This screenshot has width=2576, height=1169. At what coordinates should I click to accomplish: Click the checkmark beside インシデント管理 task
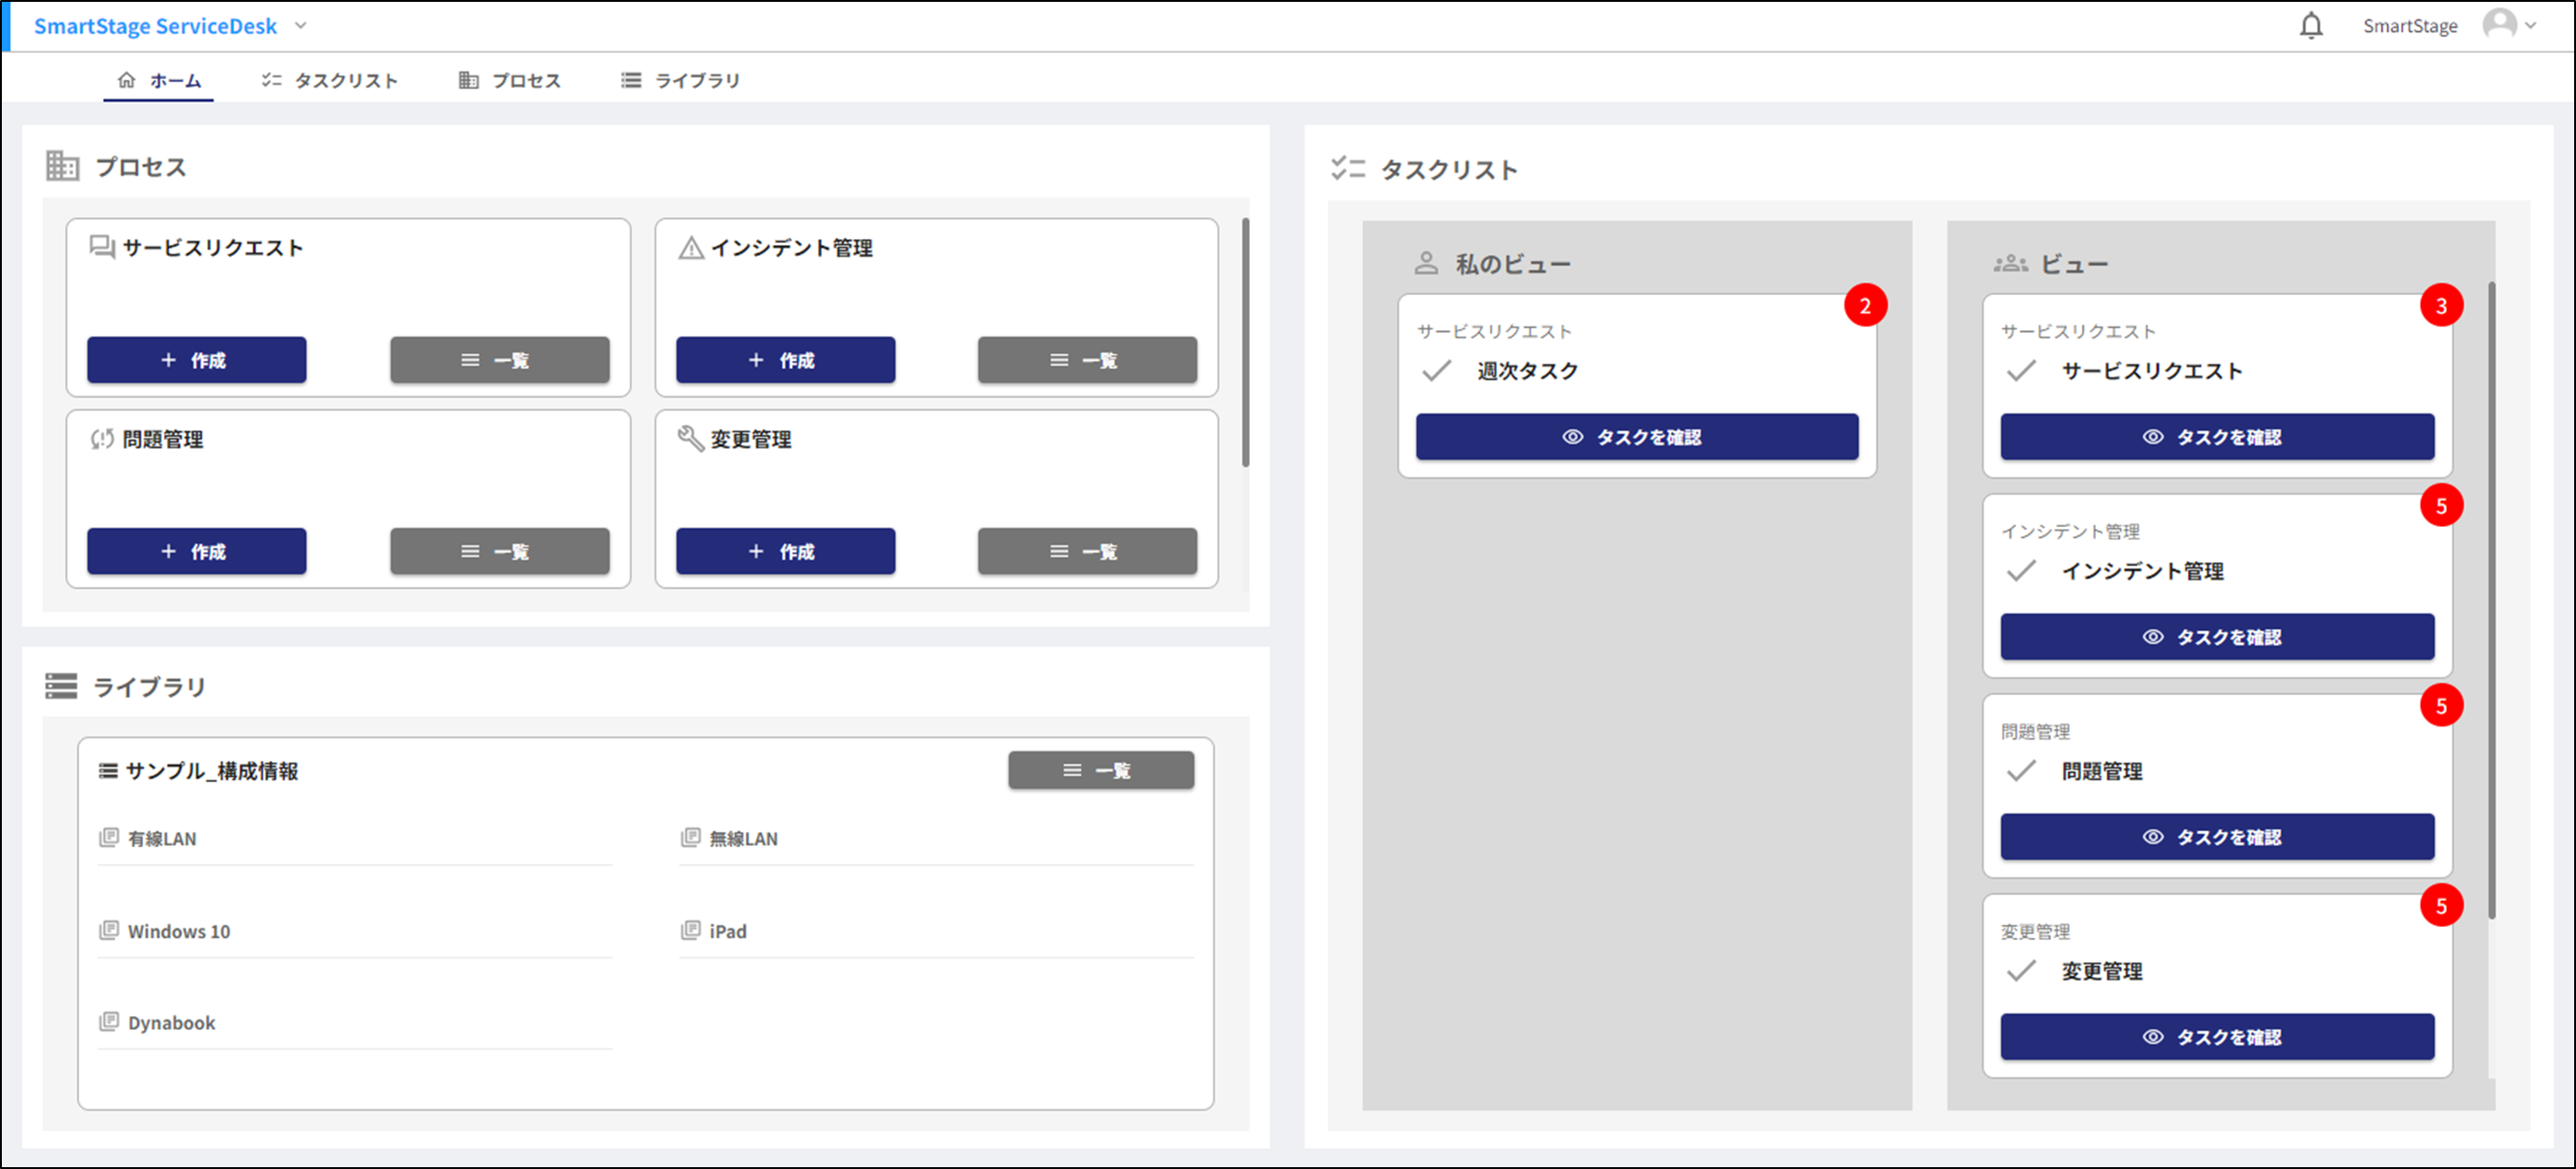(2021, 571)
